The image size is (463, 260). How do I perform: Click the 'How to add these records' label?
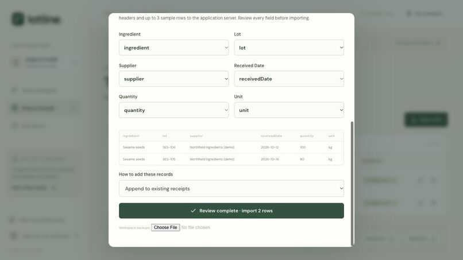tap(146, 174)
